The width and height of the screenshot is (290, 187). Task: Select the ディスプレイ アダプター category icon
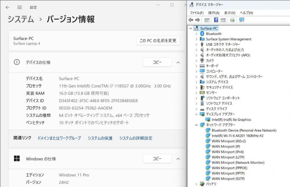202,114
